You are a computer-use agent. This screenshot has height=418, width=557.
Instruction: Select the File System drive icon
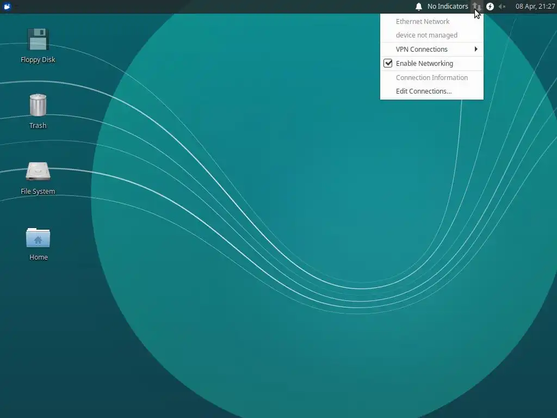click(x=38, y=171)
